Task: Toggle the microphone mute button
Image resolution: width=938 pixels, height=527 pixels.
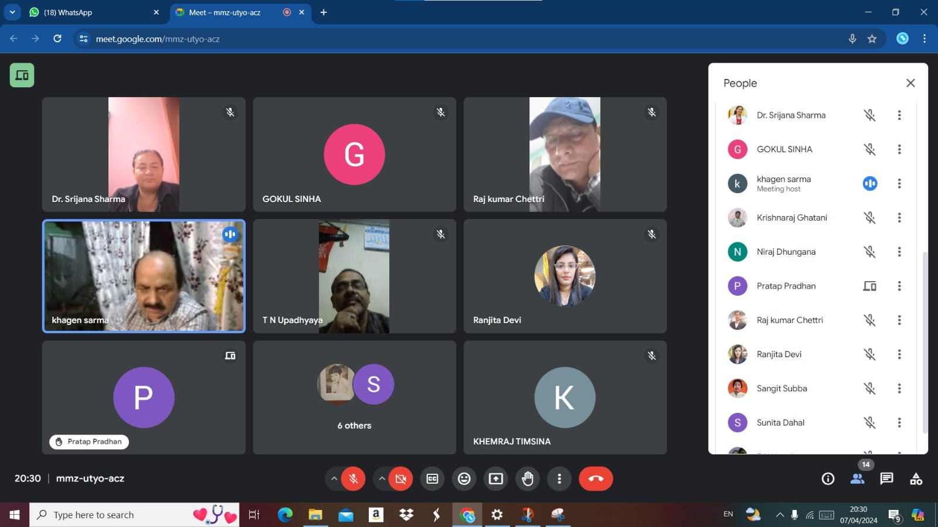Action: pyautogui.click(x=354, y=479)
